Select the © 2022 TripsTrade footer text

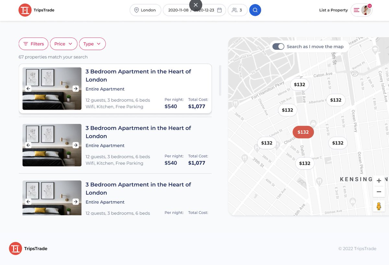point(357,248)
